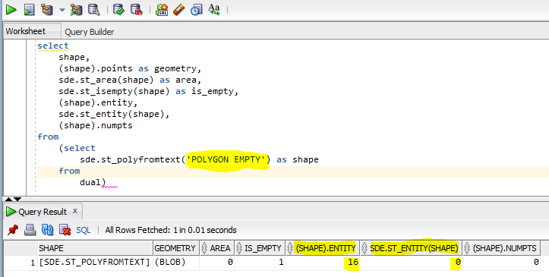
Task: Switch to the Query Builder tab
Action: [90, 32]
